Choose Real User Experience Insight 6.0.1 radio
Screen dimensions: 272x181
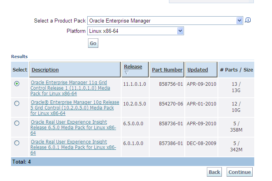17,143
